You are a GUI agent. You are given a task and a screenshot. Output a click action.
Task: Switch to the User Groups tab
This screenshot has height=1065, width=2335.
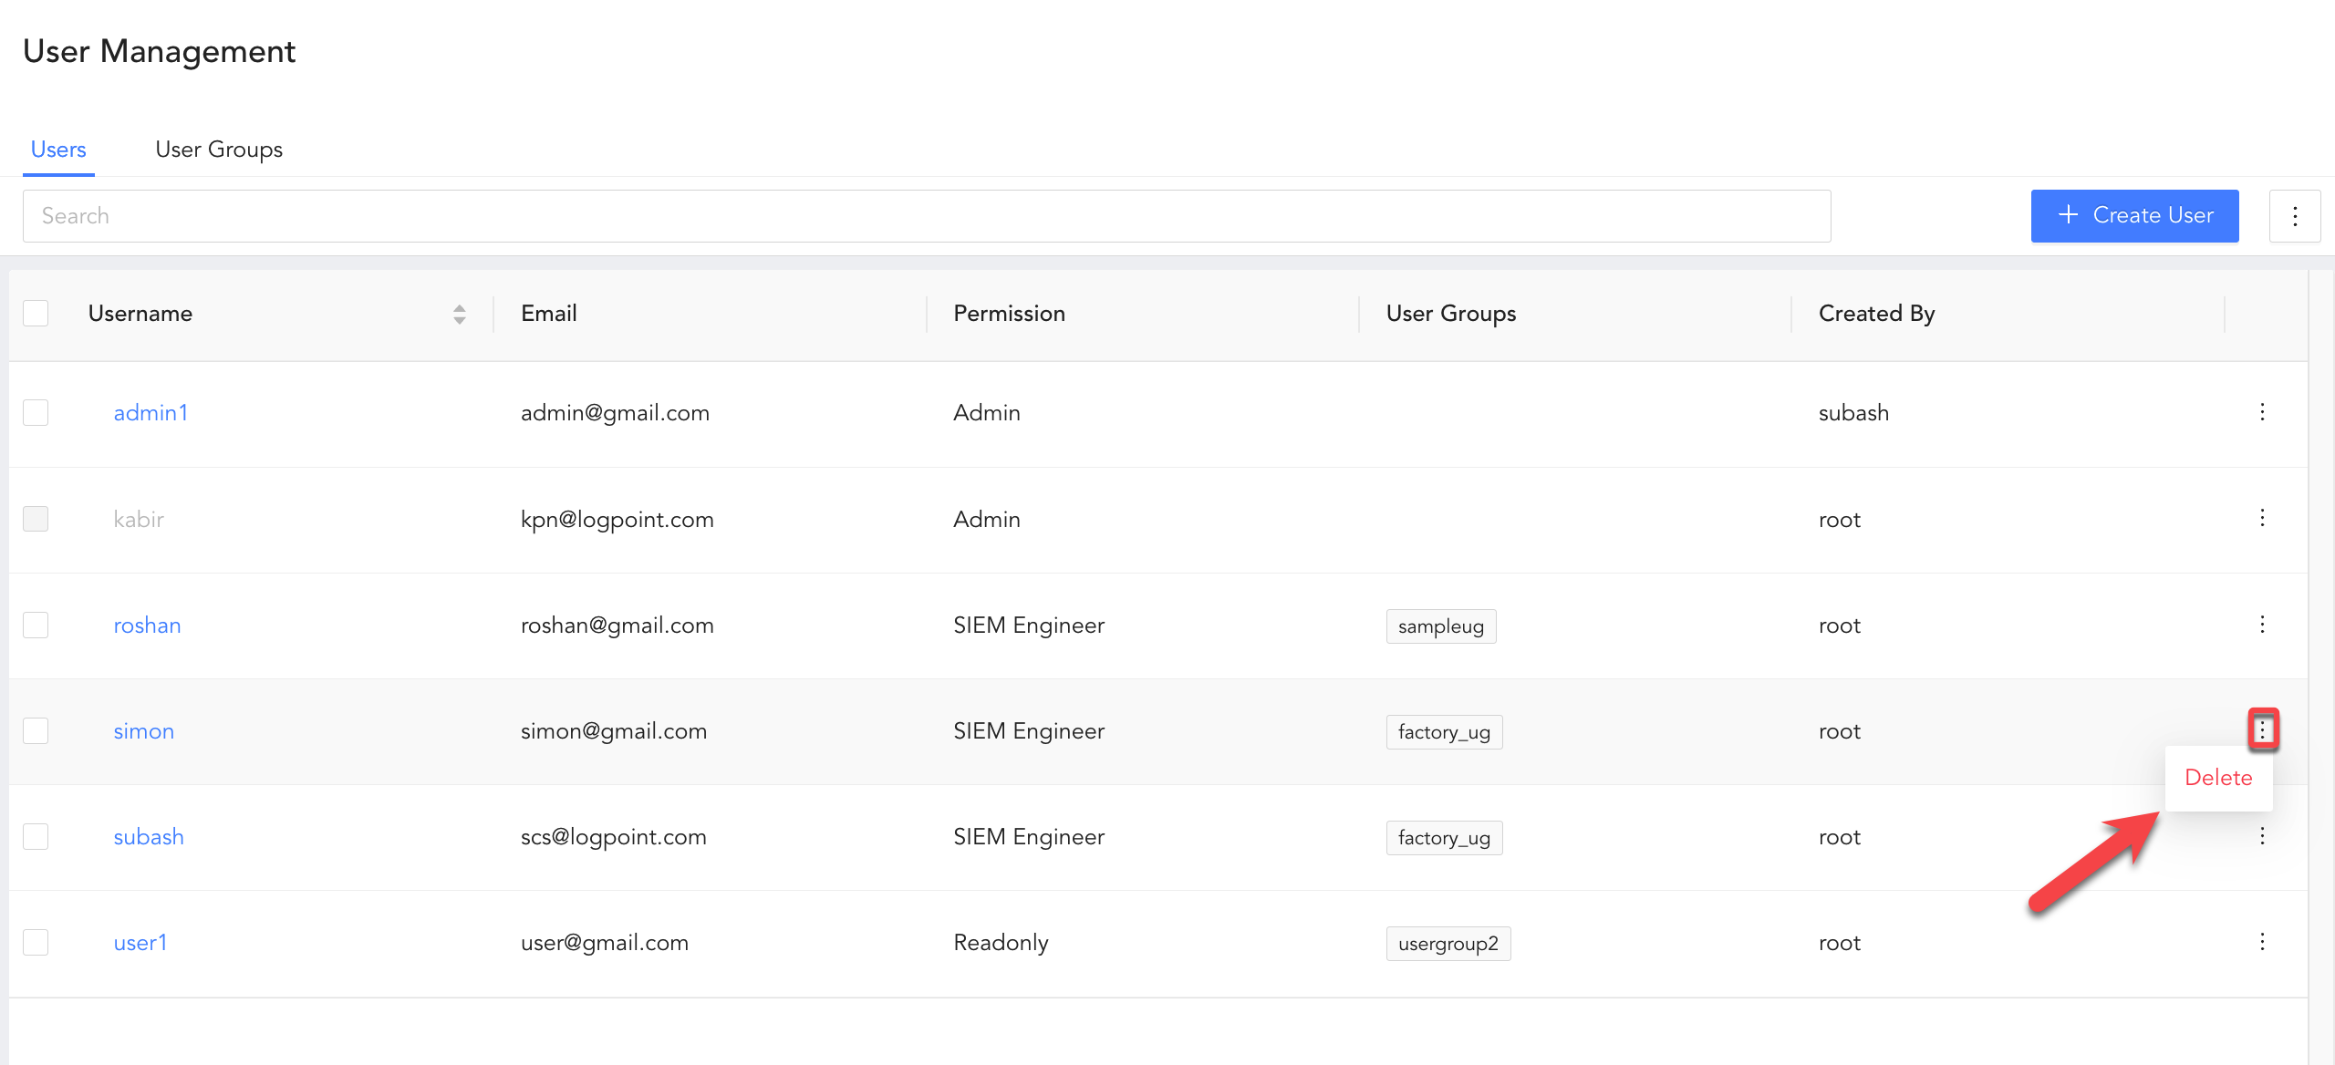click(219, 150)
